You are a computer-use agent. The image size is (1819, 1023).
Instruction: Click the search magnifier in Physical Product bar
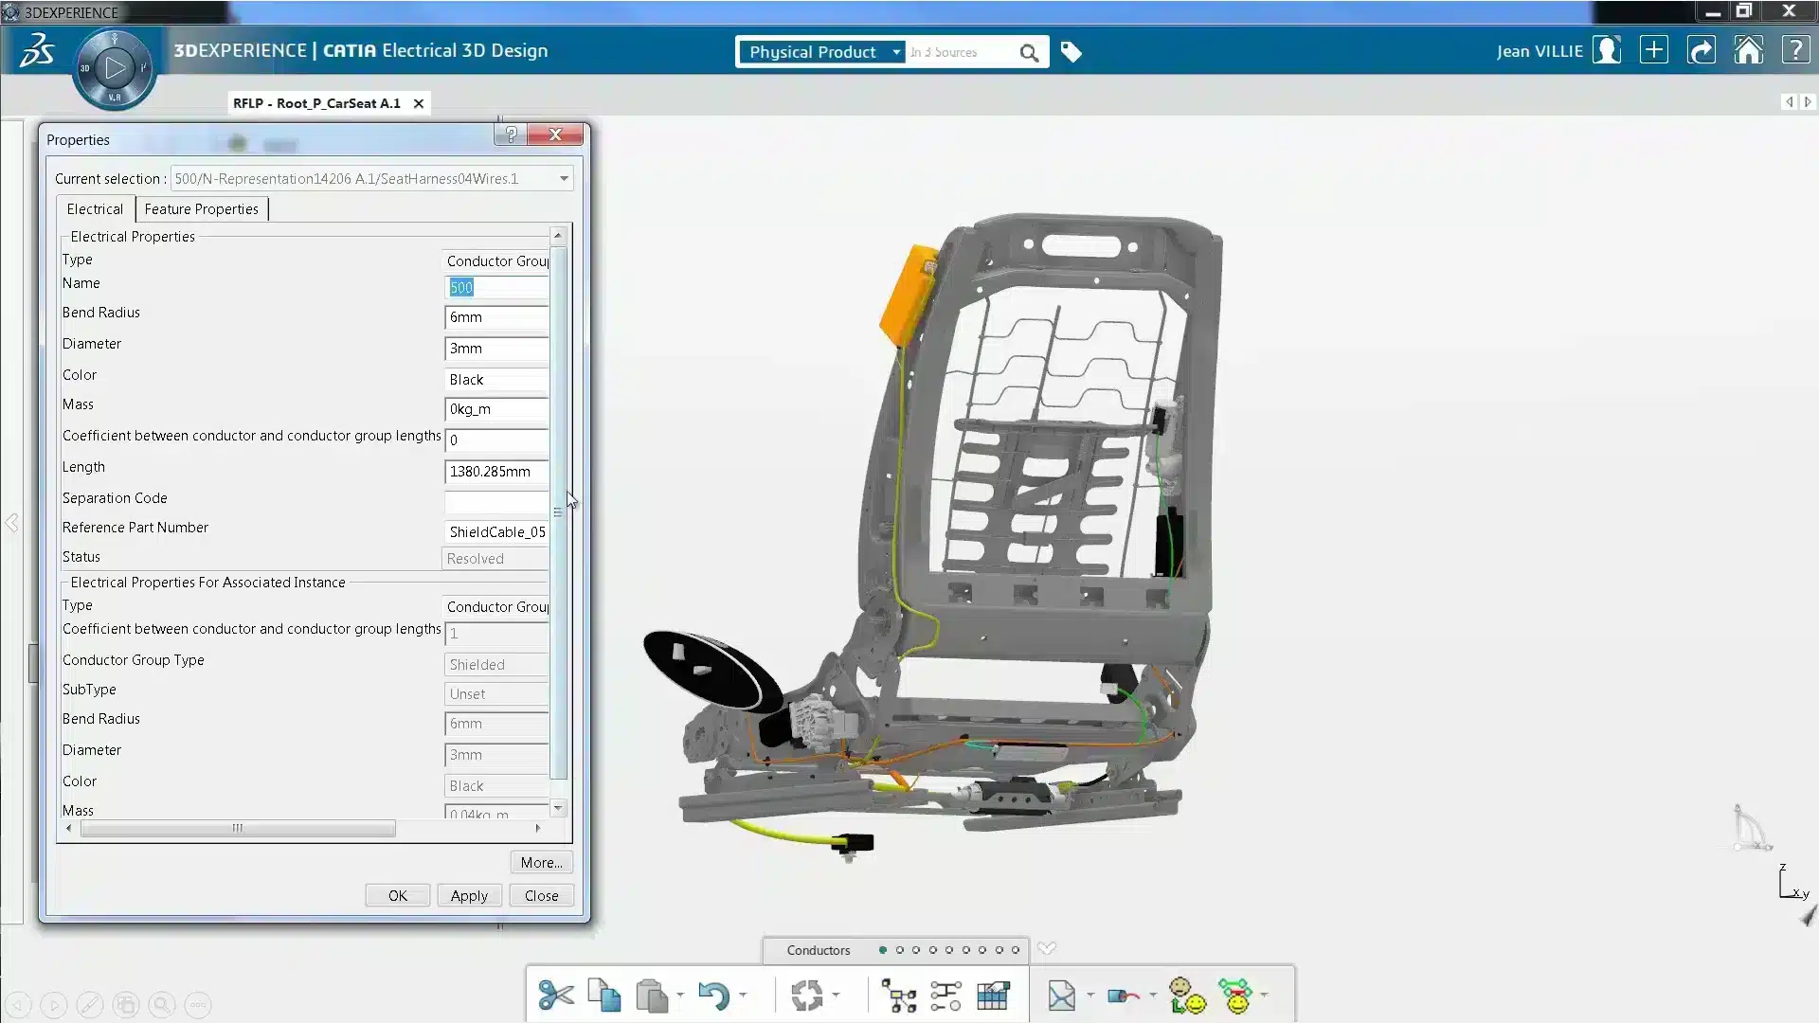pos(1029,52)
